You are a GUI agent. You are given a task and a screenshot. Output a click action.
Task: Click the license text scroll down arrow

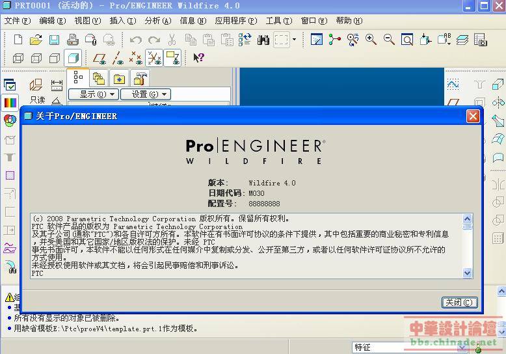click(x=467, y=273)
